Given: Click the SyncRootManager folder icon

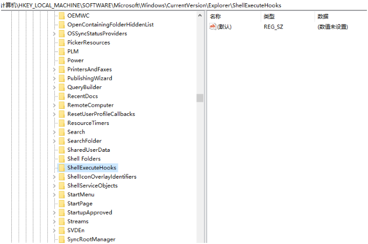Looking at the screenshot, I should (x=61, y=239).
